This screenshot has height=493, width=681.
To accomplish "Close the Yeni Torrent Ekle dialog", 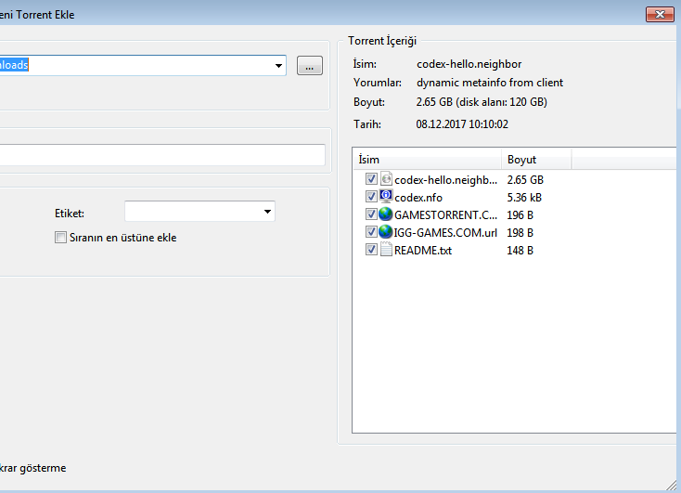I will [660, 14].
